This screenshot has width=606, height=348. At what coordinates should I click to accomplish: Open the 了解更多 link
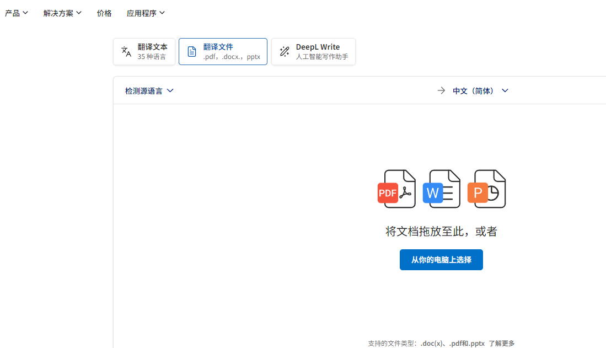(x=501, y=343)
